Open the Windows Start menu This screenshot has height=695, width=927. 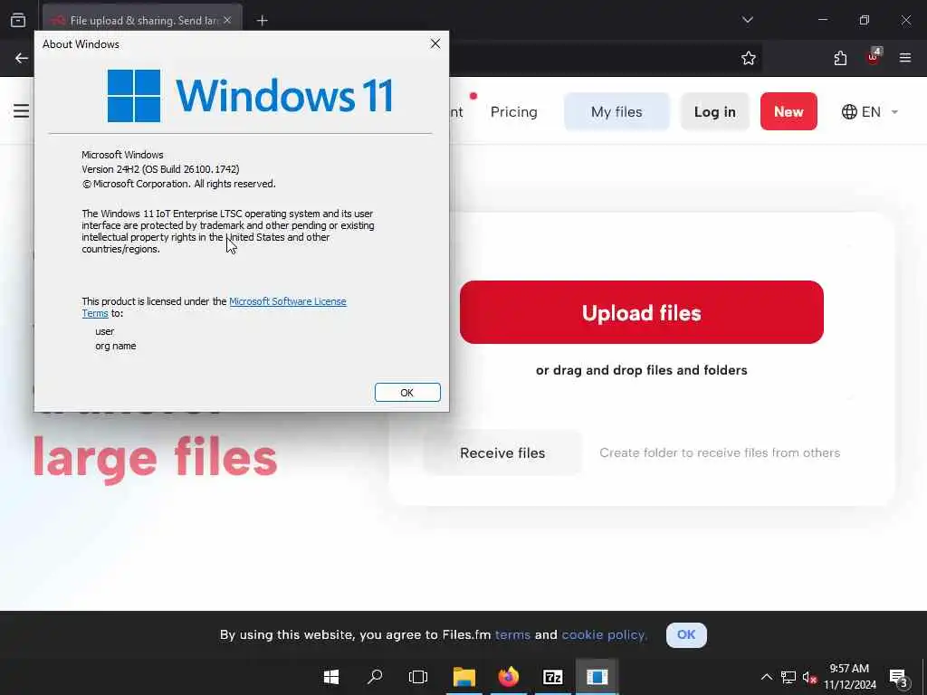click(331, 677)
